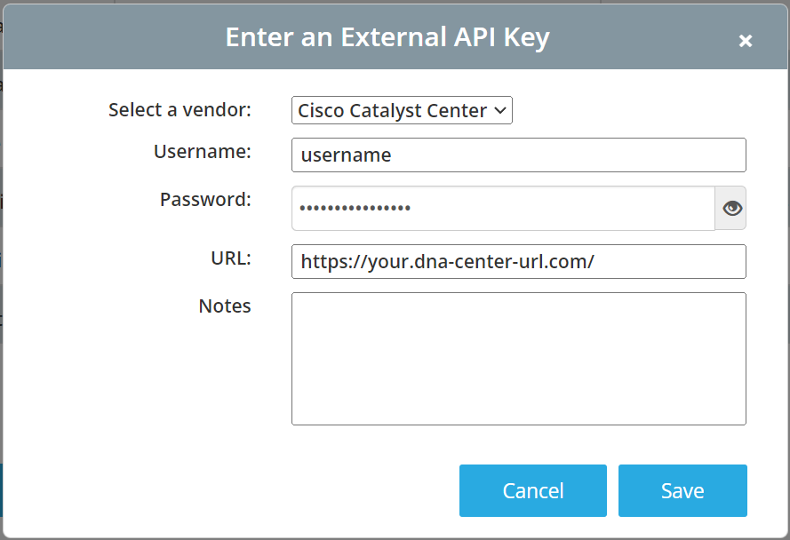This screenshot has width=790, height=540.
Task: Open the vendor dropdown showing Cisco Catalyst Center
Action: pyautogui.click(x=402, y=110)
